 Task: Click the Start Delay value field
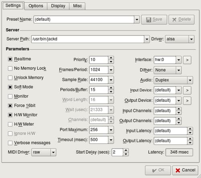tap(117, 152)
